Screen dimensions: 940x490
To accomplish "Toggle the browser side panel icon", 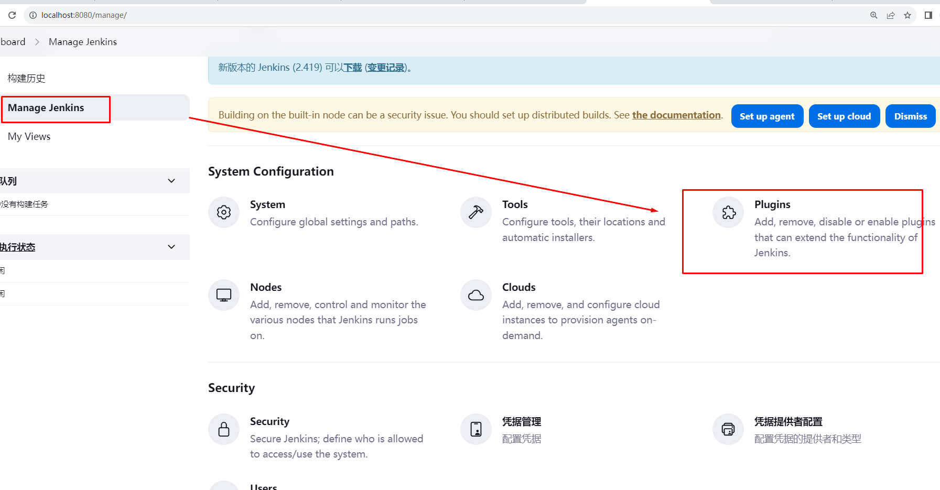I will click(x=928, y=15).
